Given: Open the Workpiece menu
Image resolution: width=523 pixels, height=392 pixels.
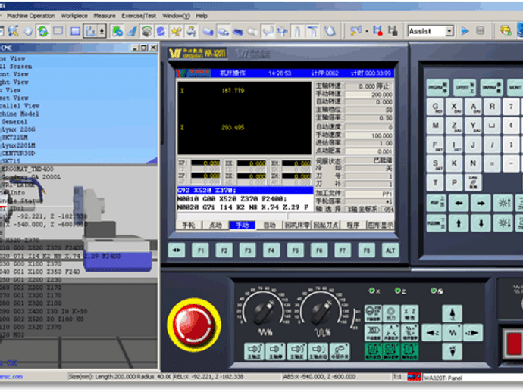Looking at the screenshot, I should tap(74, 16).
